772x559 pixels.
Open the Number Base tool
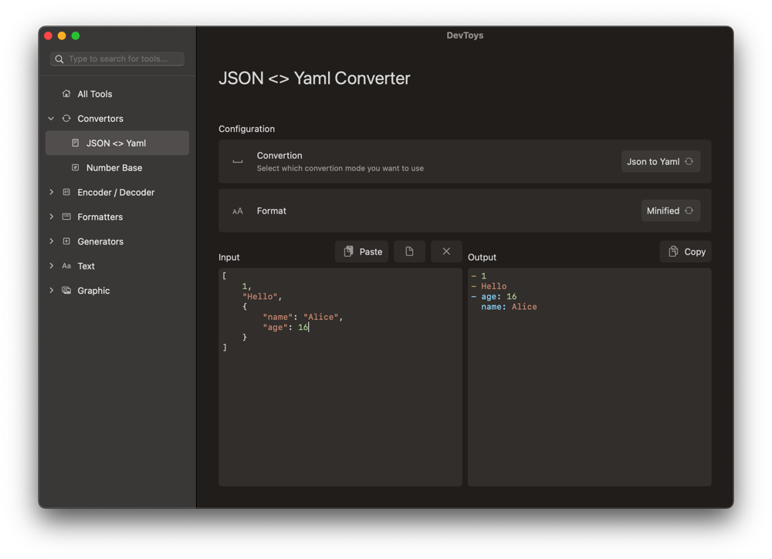113,167
